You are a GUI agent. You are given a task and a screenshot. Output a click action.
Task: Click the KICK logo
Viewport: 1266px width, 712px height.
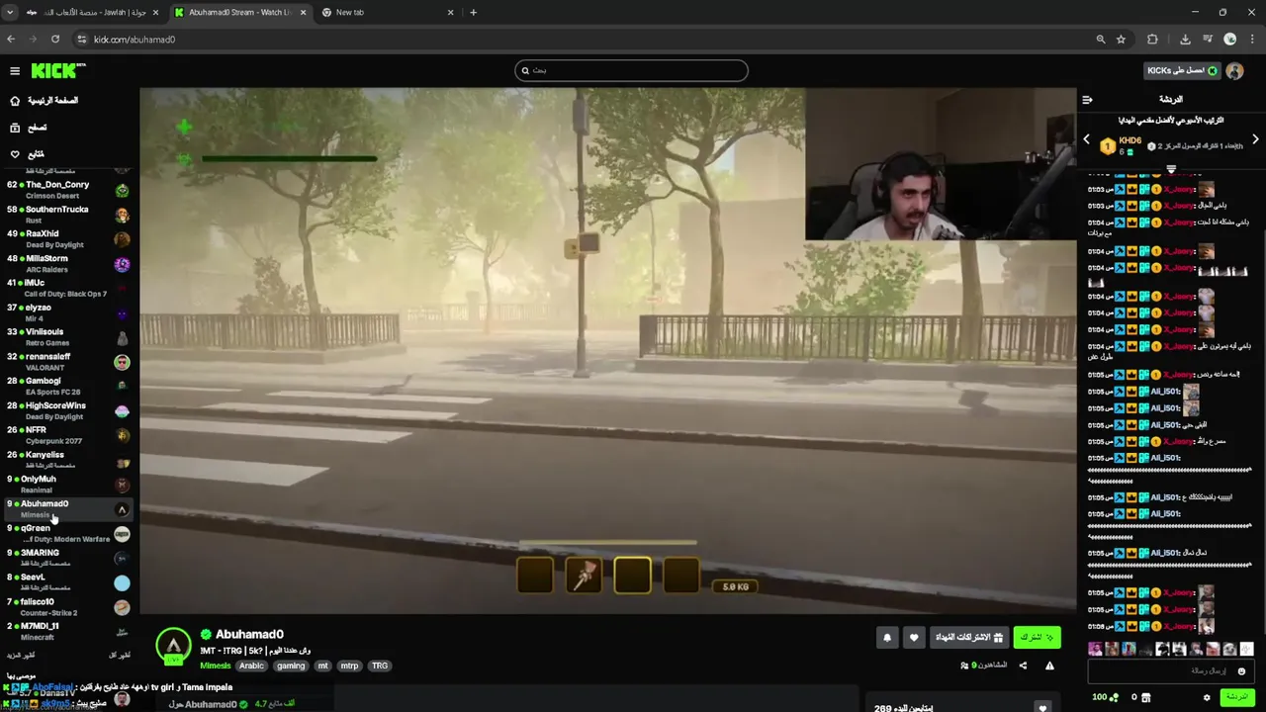click(57, 71)
